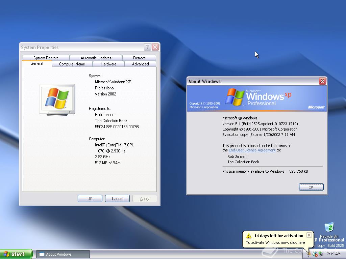This screenshot has height=259, width=346.
Task: Click the System Properties title bar
Action: point(82,47)
